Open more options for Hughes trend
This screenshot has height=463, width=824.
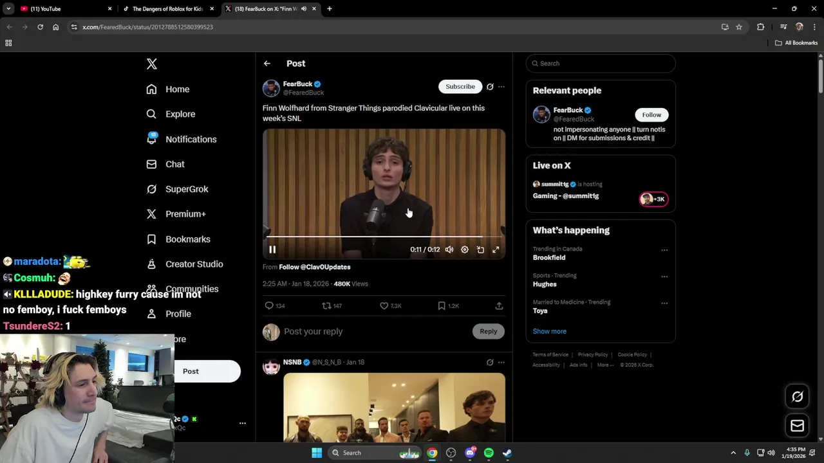tap(664, 277)
